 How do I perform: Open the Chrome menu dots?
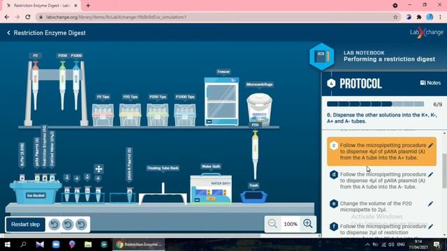click(440, 17)
